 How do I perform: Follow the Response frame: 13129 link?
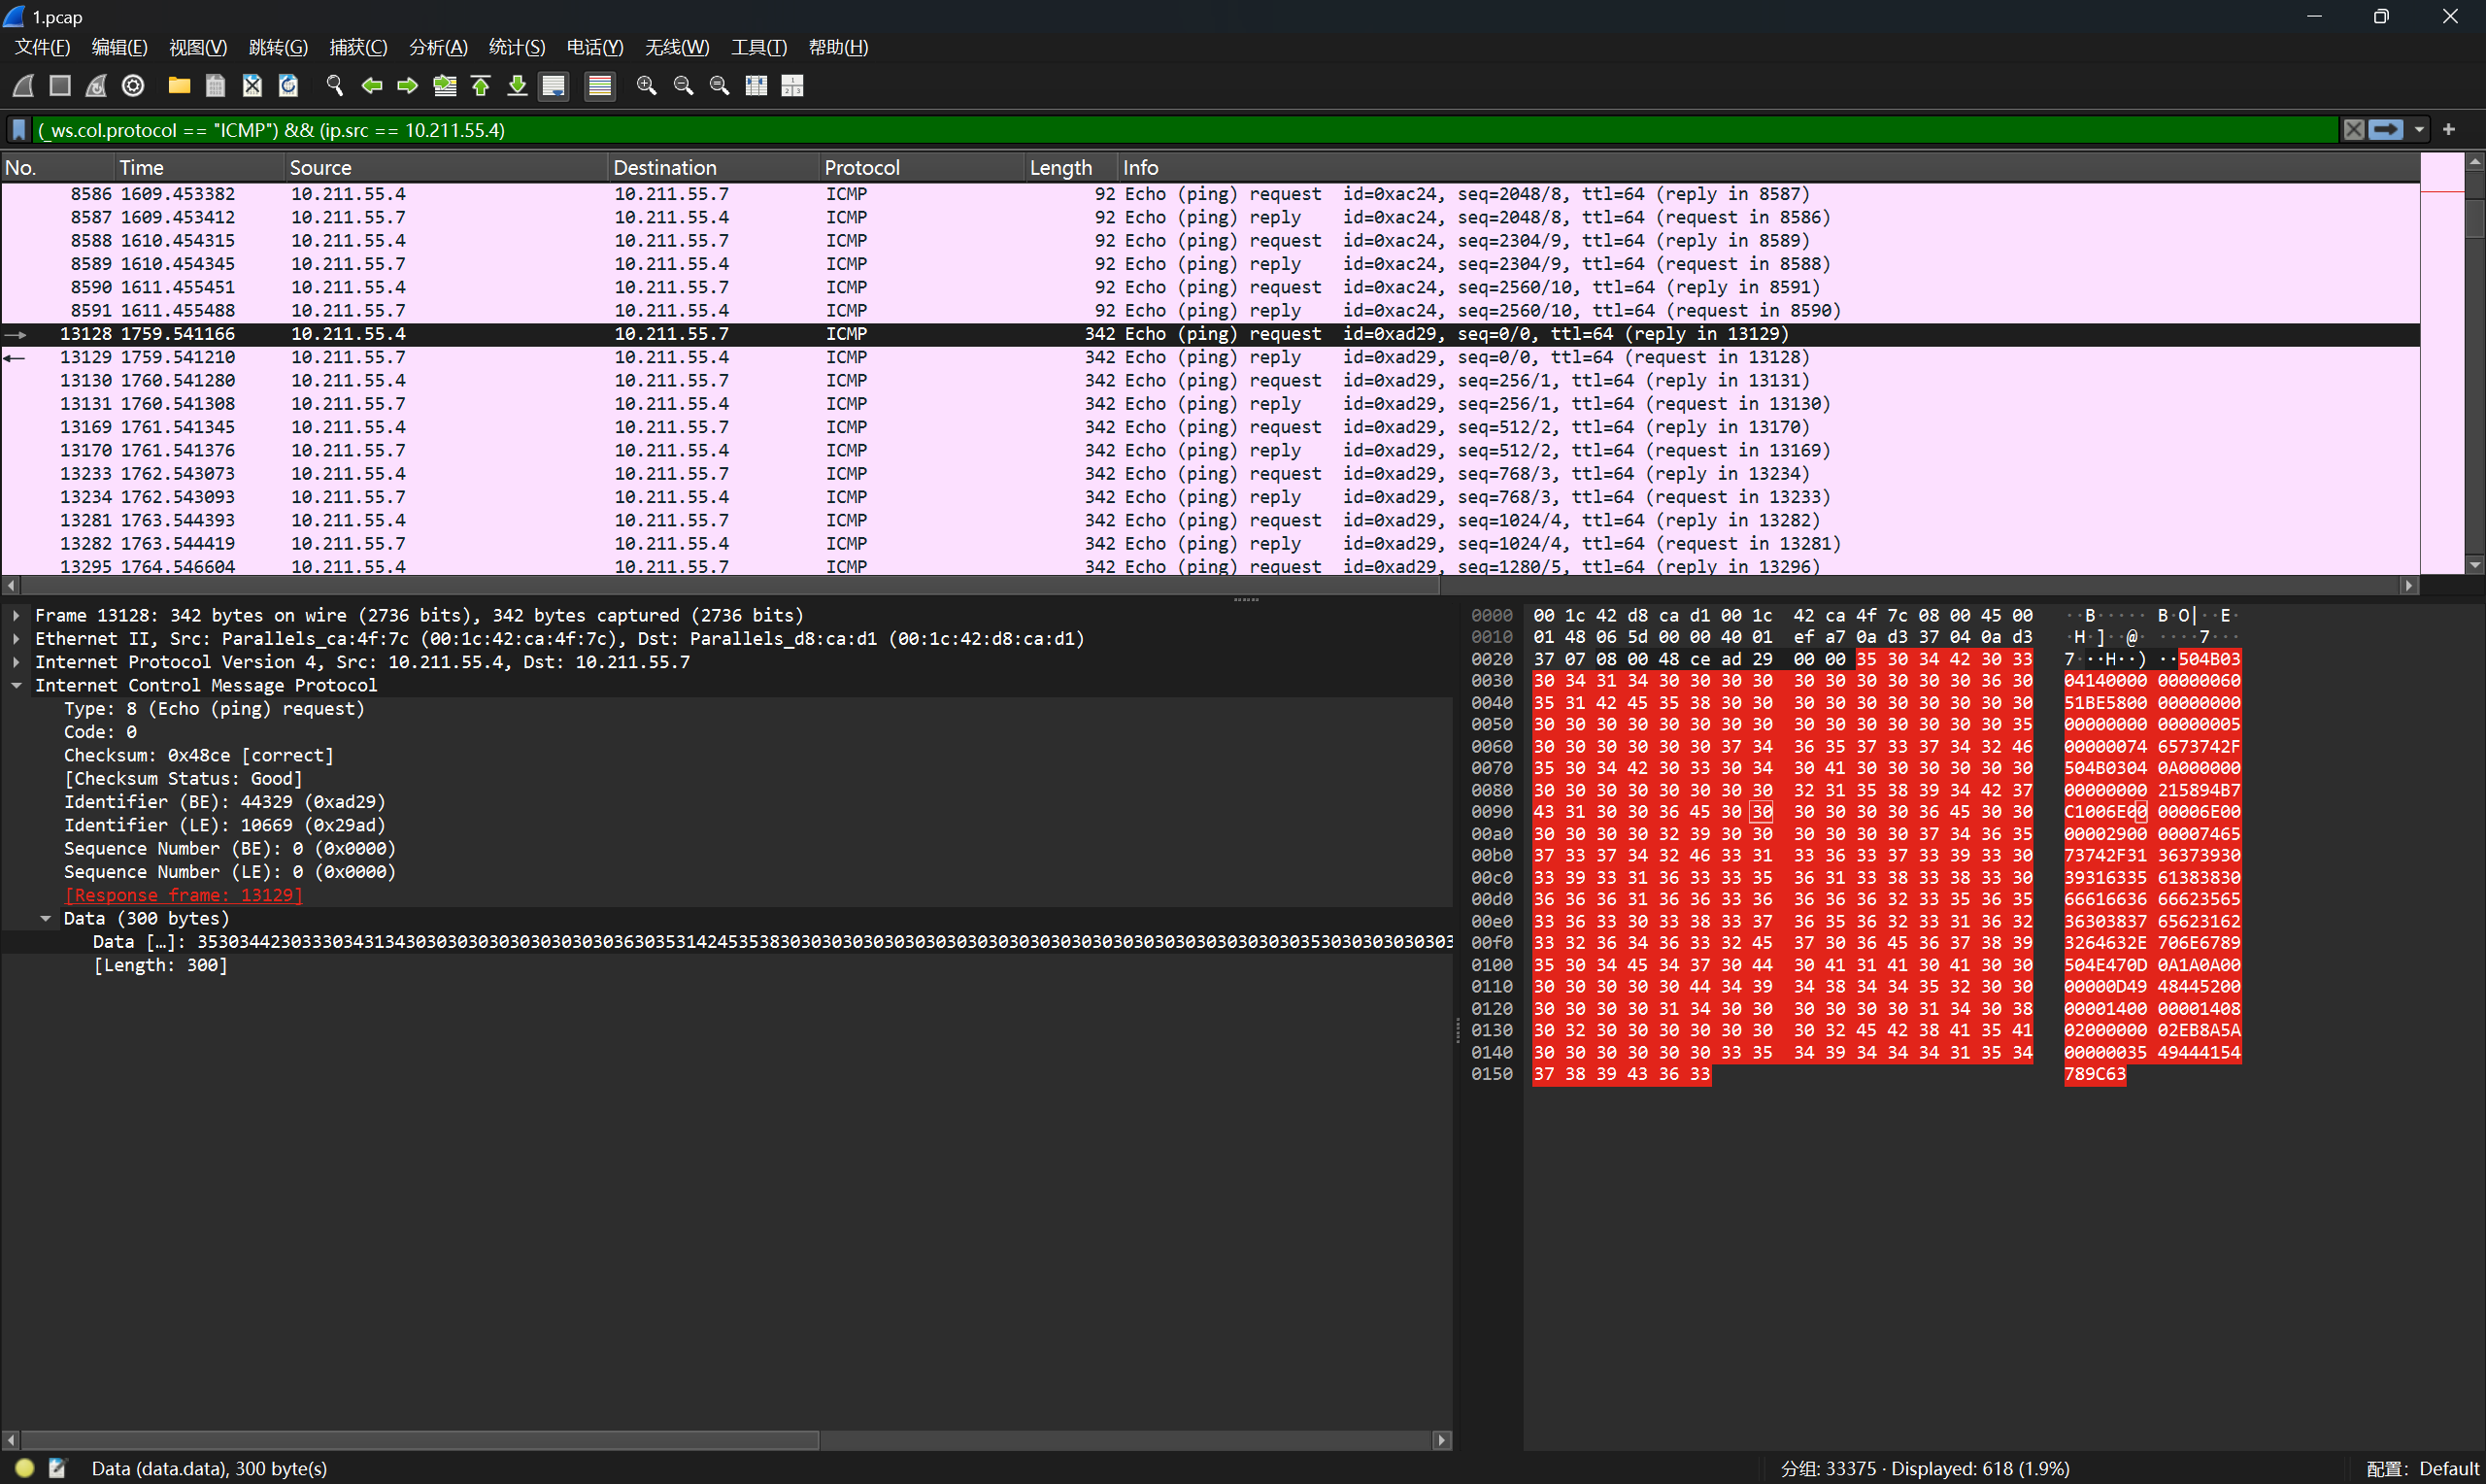point(183,896)
